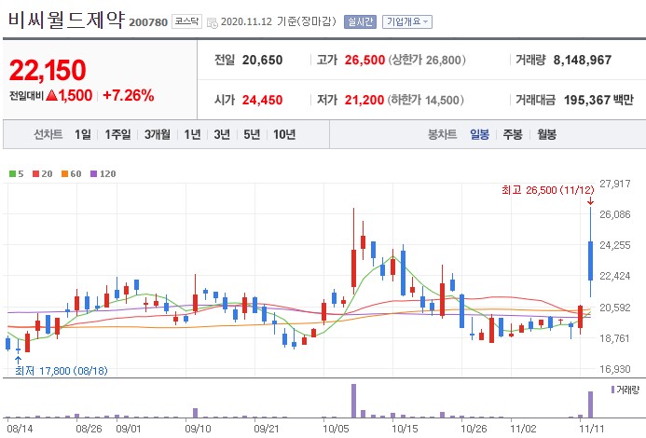The height and width of the screenshot is (438, 646).
Task: Select the 10년 line chart tab
Action: click(x=284, y=134)
